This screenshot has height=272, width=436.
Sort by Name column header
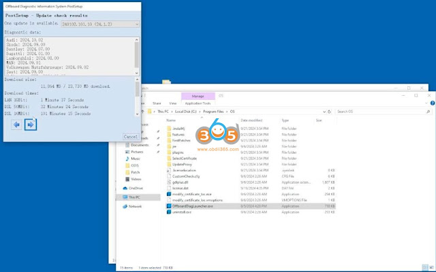click(171, 120)
